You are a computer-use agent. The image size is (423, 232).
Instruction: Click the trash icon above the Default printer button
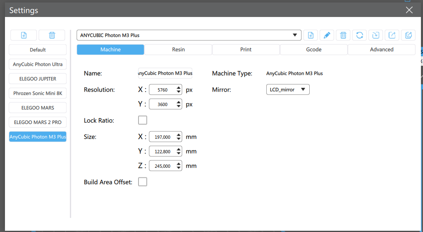coord(52,35)
